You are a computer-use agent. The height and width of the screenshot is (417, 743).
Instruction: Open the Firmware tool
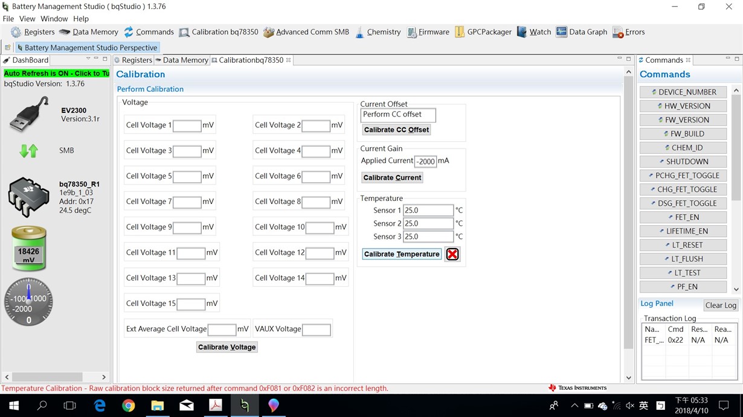tap(428, 32)
